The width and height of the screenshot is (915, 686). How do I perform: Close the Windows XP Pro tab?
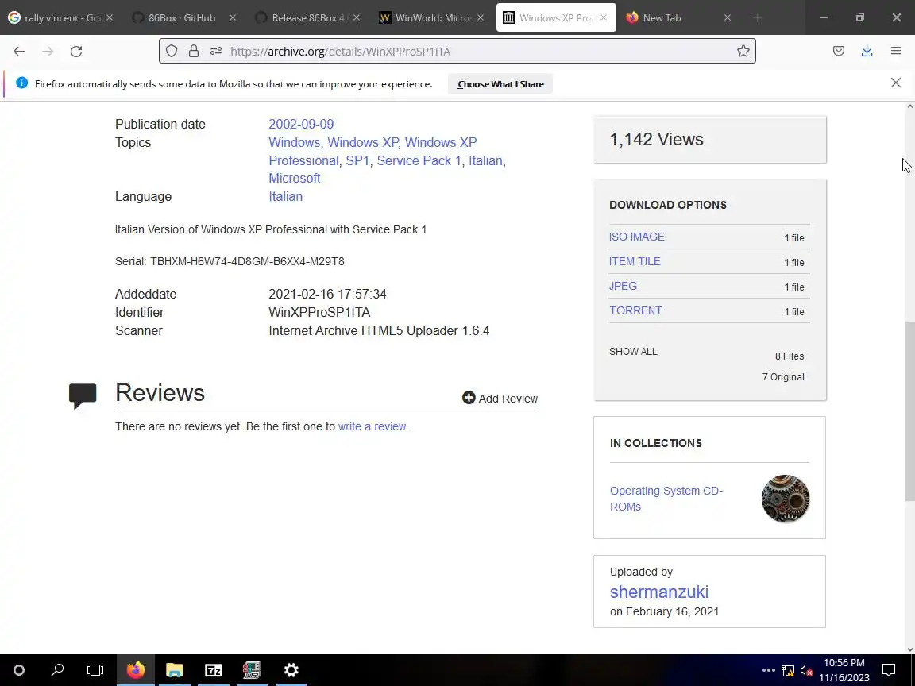pyautogui.click(x=604, y=18)
